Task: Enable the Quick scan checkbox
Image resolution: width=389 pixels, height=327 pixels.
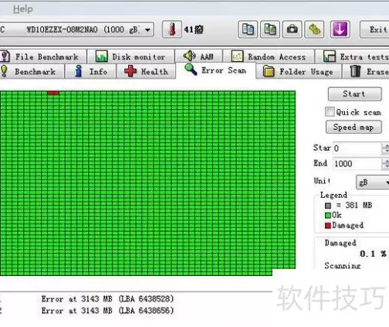Action: pyautogui.click(x=330, y=112)
